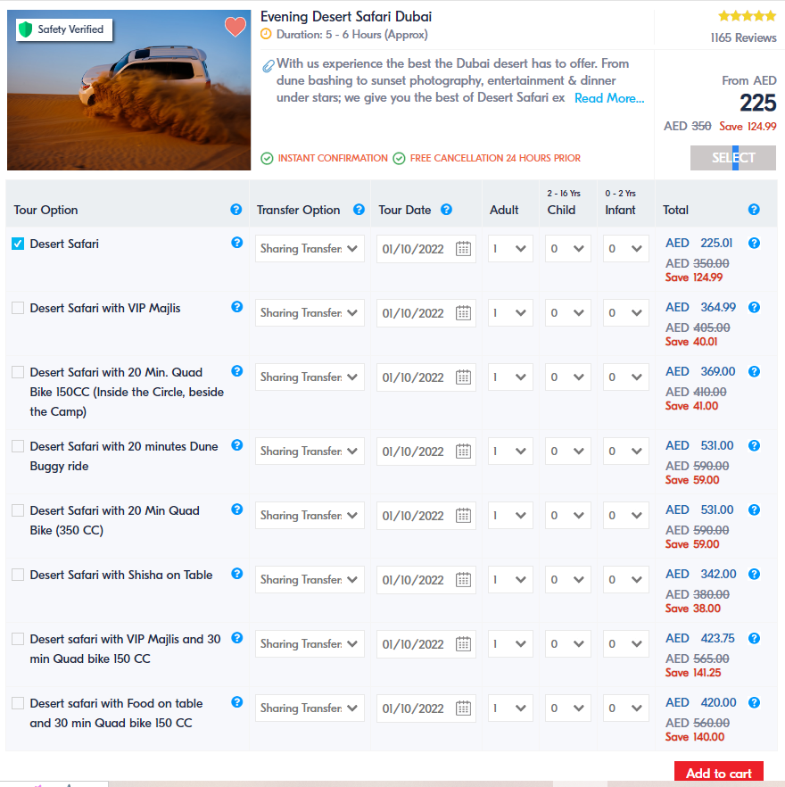Open the calendar icon for the Desert Safari row
Screen dimensions: 785x787
click(x=463, y=249)
